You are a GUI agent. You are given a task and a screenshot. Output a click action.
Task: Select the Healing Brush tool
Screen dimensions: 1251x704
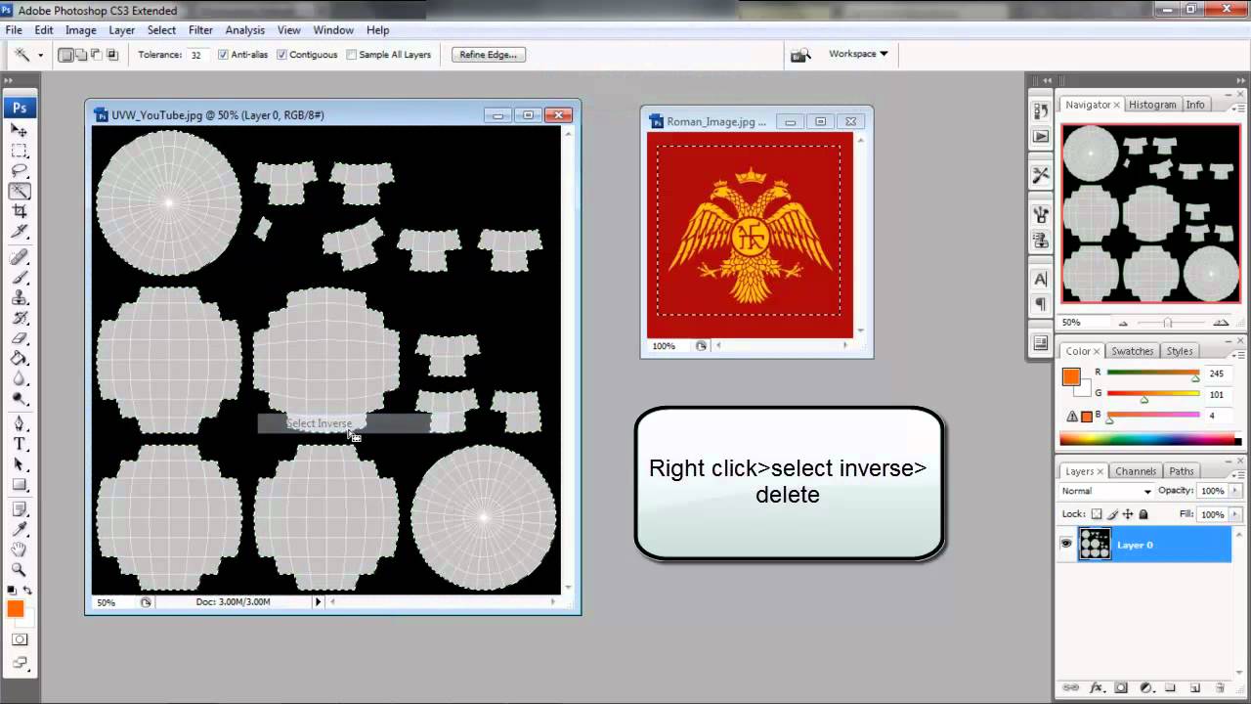coord(20,257)
